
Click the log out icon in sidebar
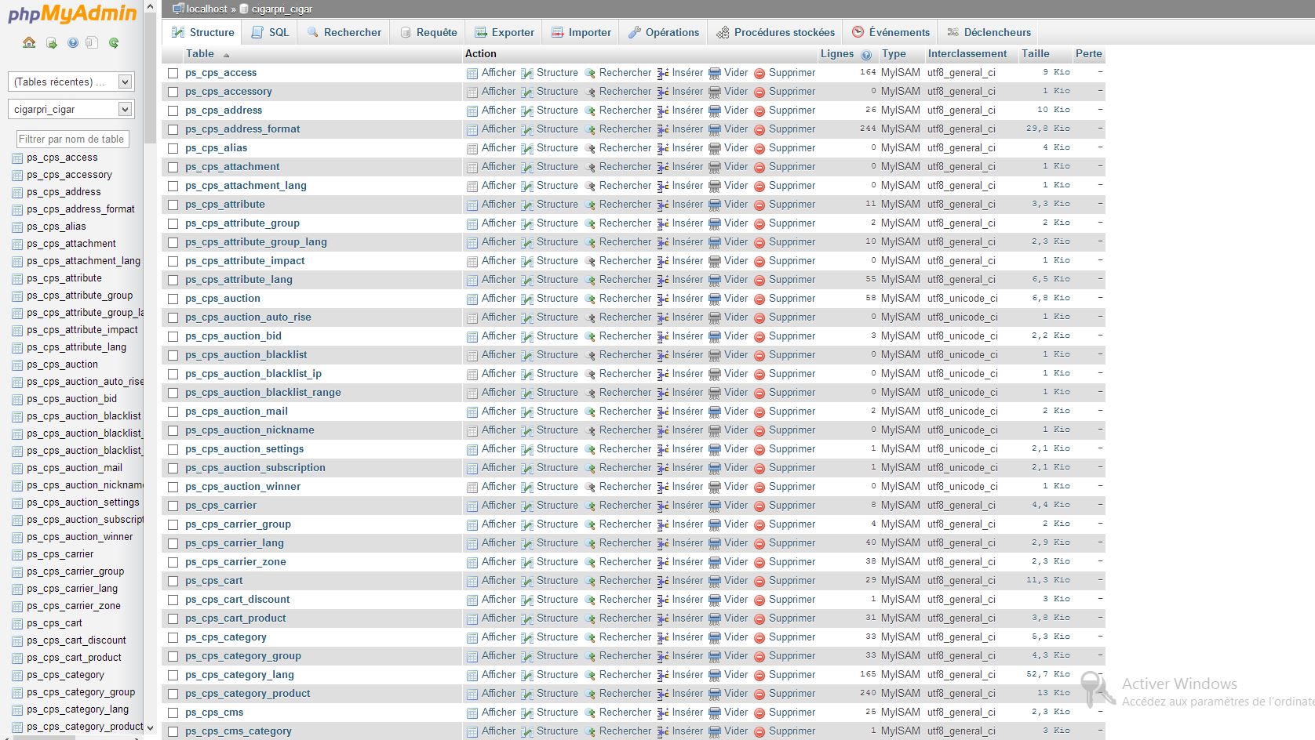click(x=52, y=43)
